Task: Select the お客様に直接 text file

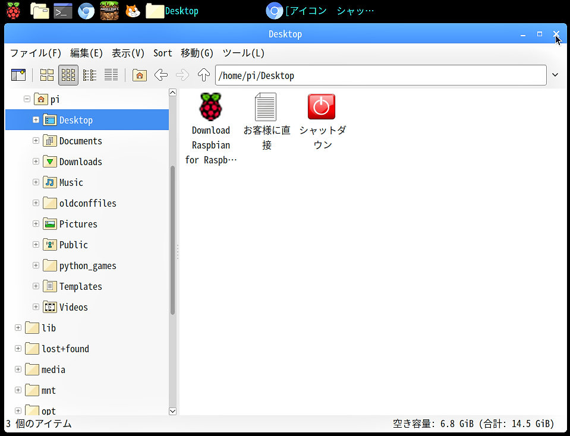Action: (266, 107)
